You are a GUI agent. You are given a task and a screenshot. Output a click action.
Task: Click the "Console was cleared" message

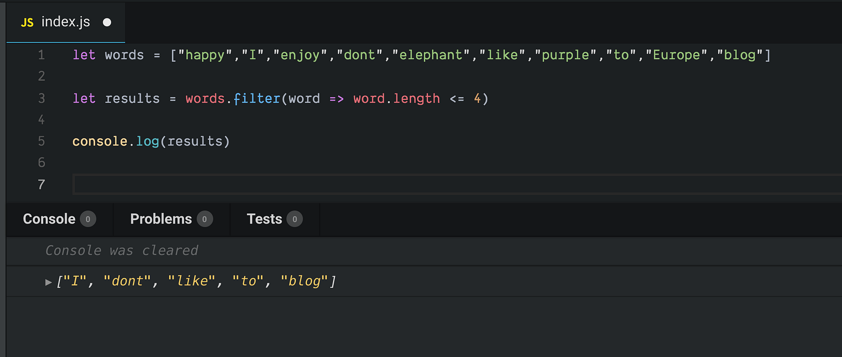122,251
